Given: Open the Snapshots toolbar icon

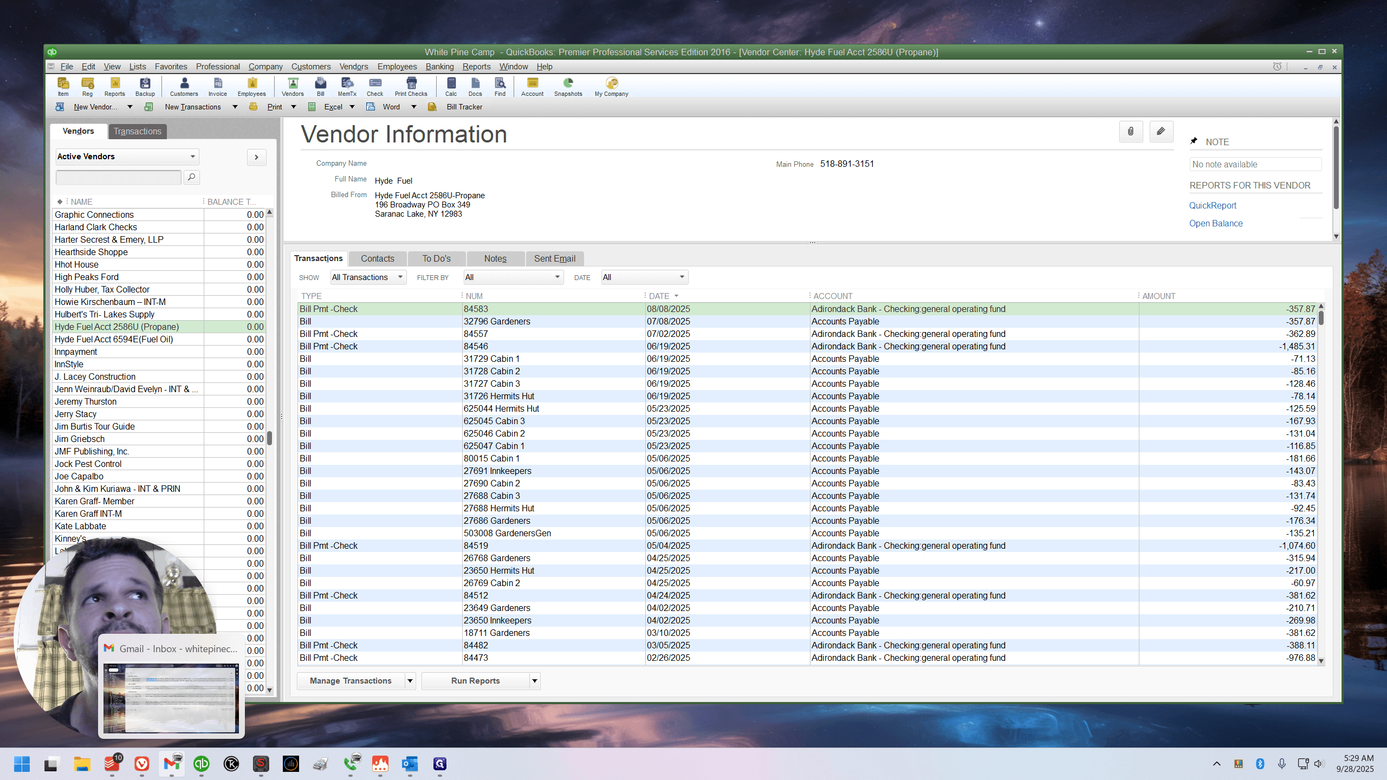Looking at the screenshot, I should coord(568,86).
